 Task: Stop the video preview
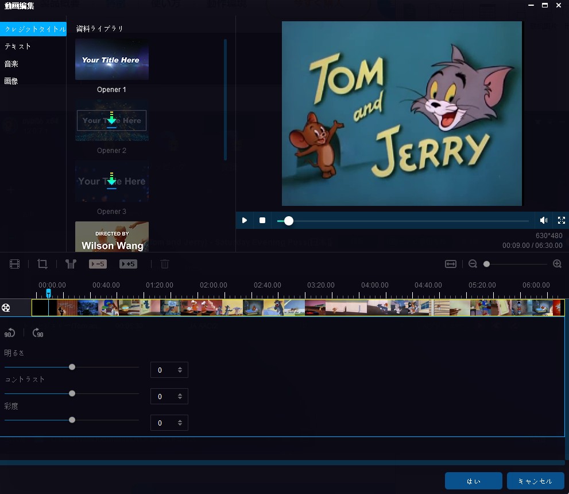262,220
